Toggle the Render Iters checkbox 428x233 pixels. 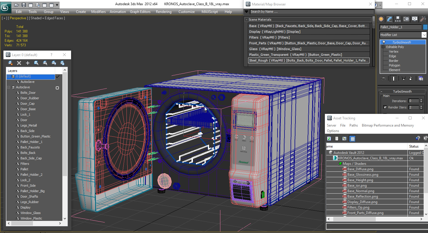pos(385,107)
